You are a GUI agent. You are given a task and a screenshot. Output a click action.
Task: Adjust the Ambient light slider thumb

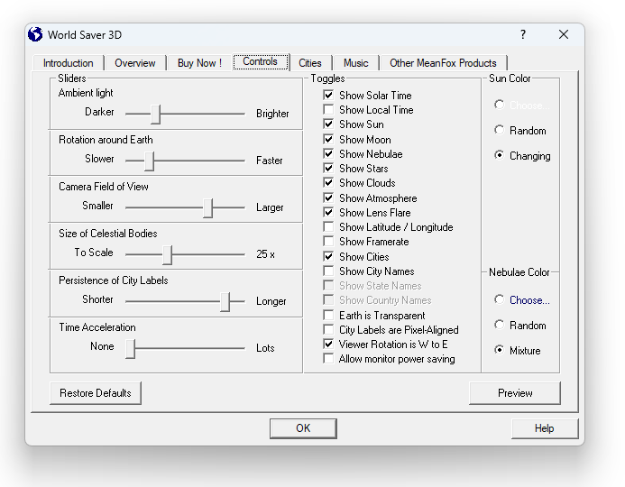(x=155, y=115)
